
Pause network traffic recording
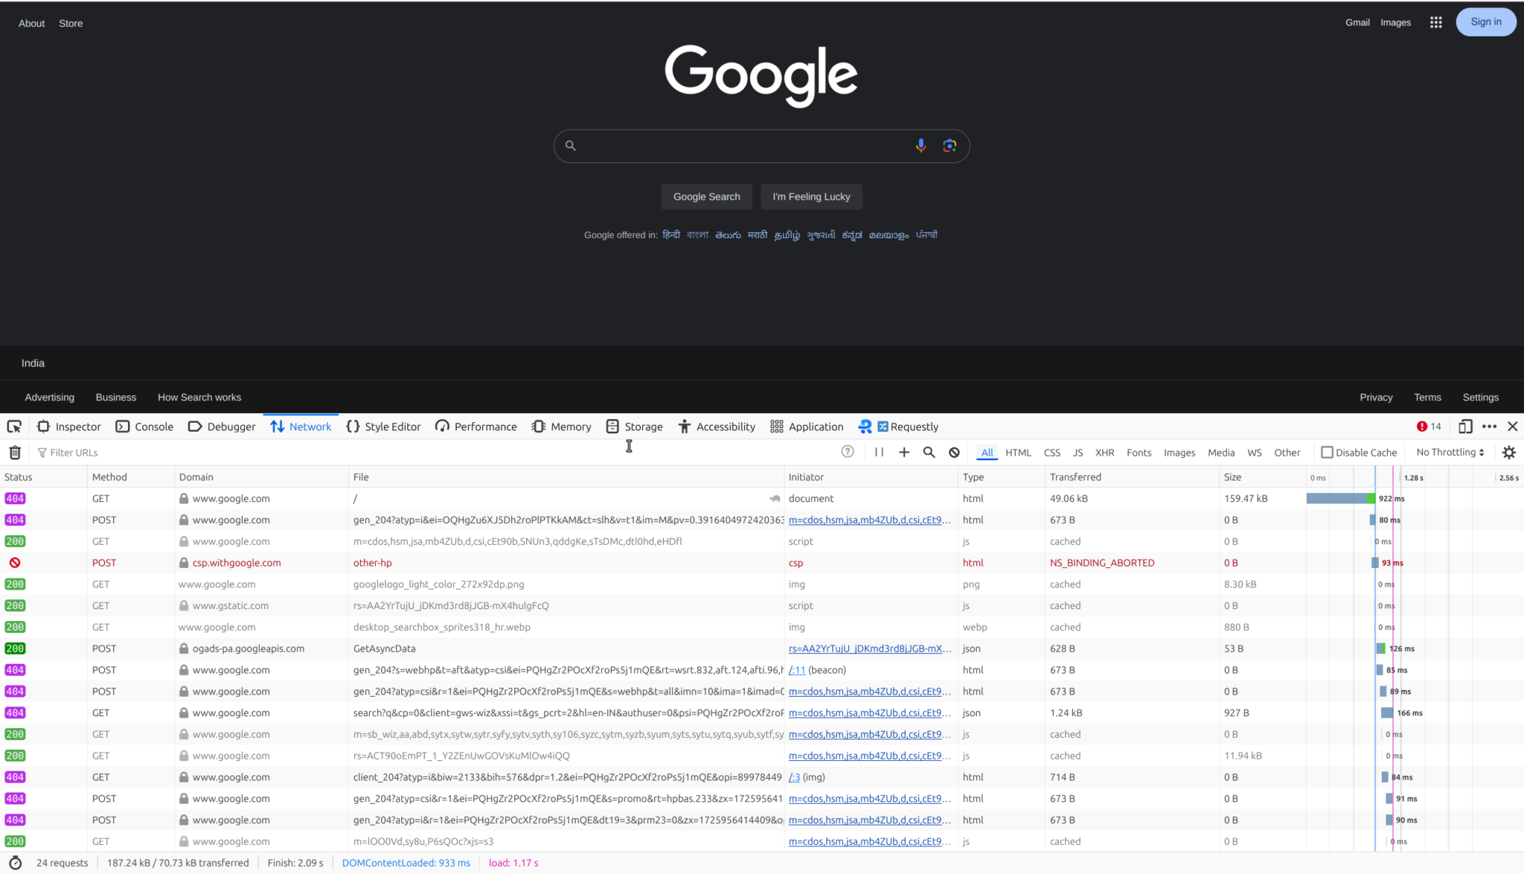coord(879,452)
